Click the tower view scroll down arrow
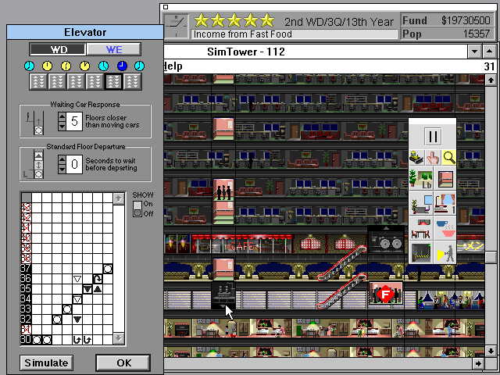This screenshot has height=375, width=500. (491, 351)
